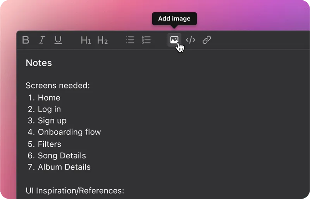Insert a code block
The width and height of the screenshot is (310, 199).
191,40
